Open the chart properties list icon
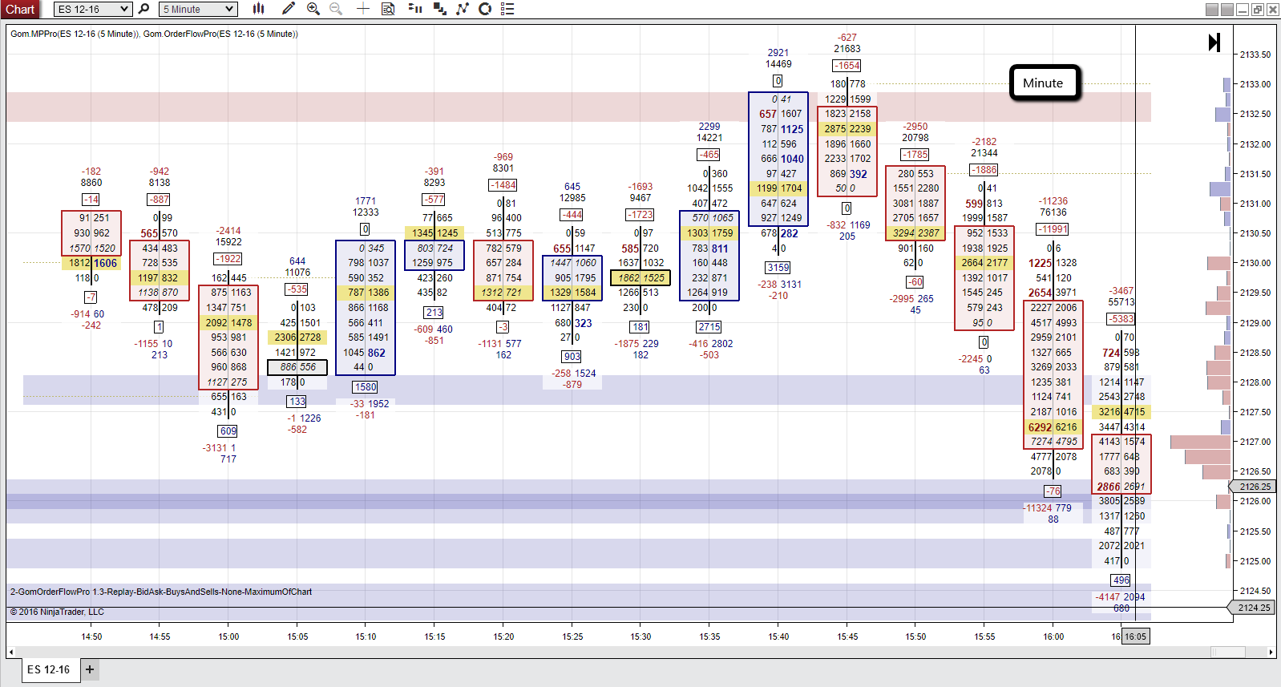Viewport: 1281px width, 687px height. click(x=507, y=9)
